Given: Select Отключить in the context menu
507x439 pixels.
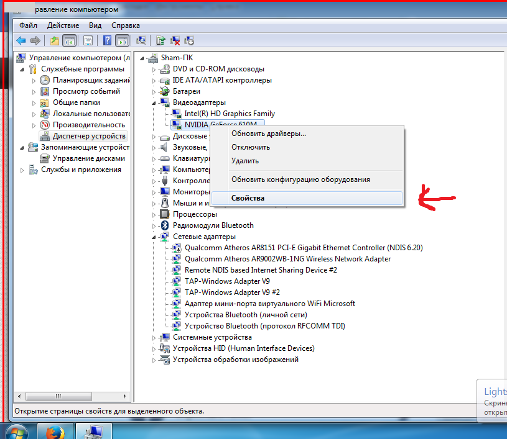Looking at the screenshot, I should [250, 147].
